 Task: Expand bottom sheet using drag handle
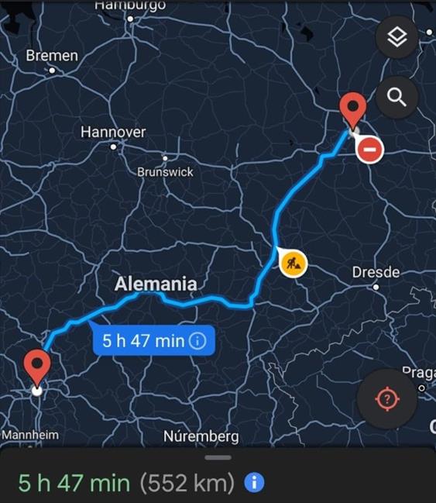(x=218, y=457)
